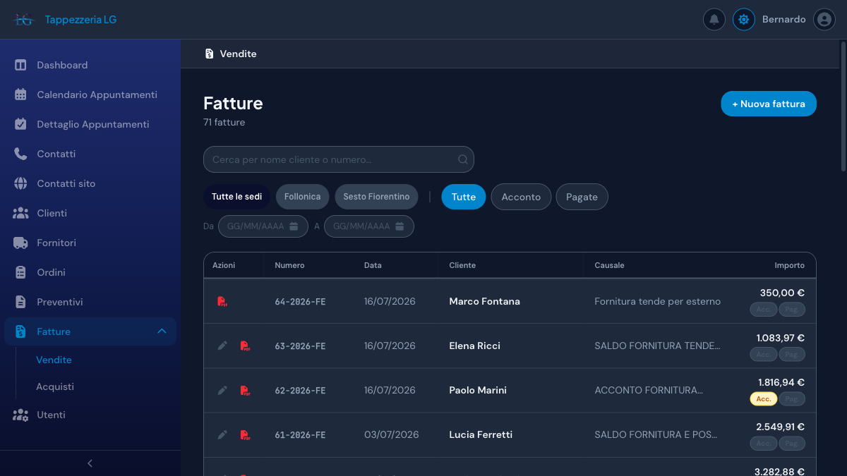Viewport: 847px width, 476px height.
Task: Click the Vendite breadcrumb invoice icon
Action: 209,54
